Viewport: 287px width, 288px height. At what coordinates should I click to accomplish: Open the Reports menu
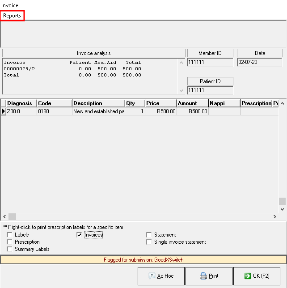tap(12, 16)
